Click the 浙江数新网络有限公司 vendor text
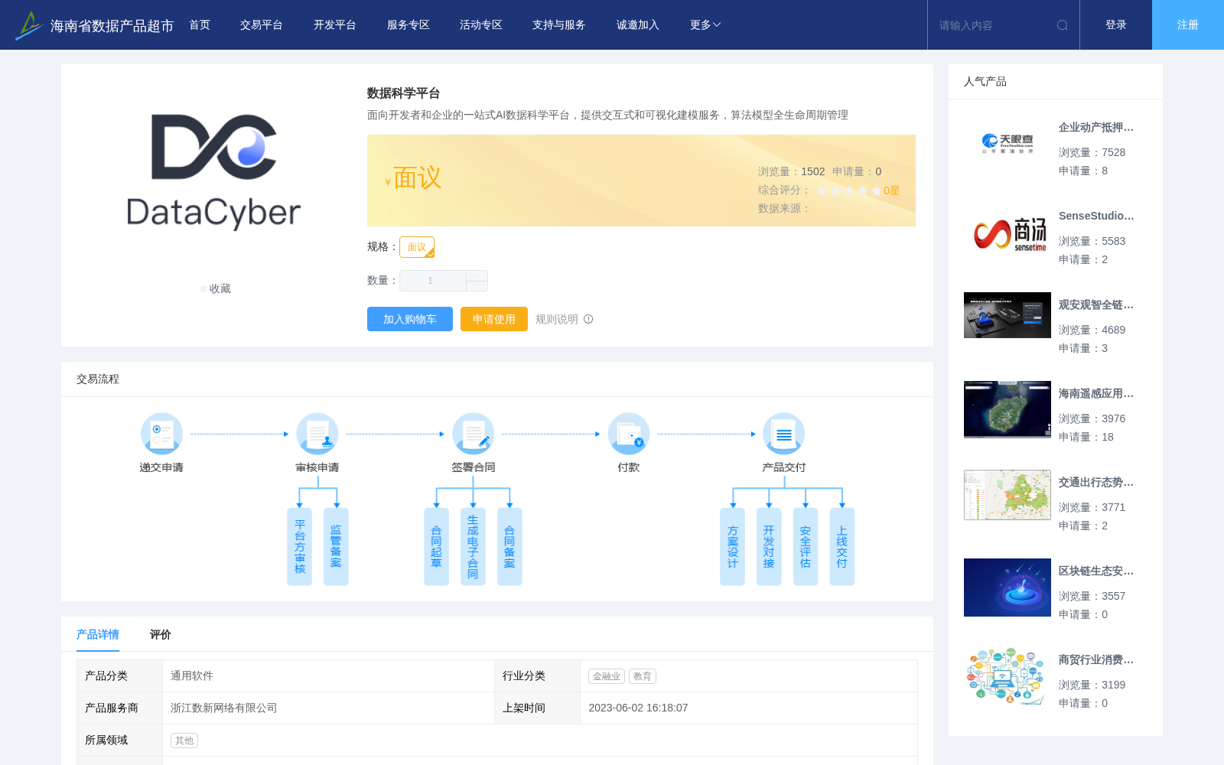Screen dimensions: 1224x765 pos(224,708)
